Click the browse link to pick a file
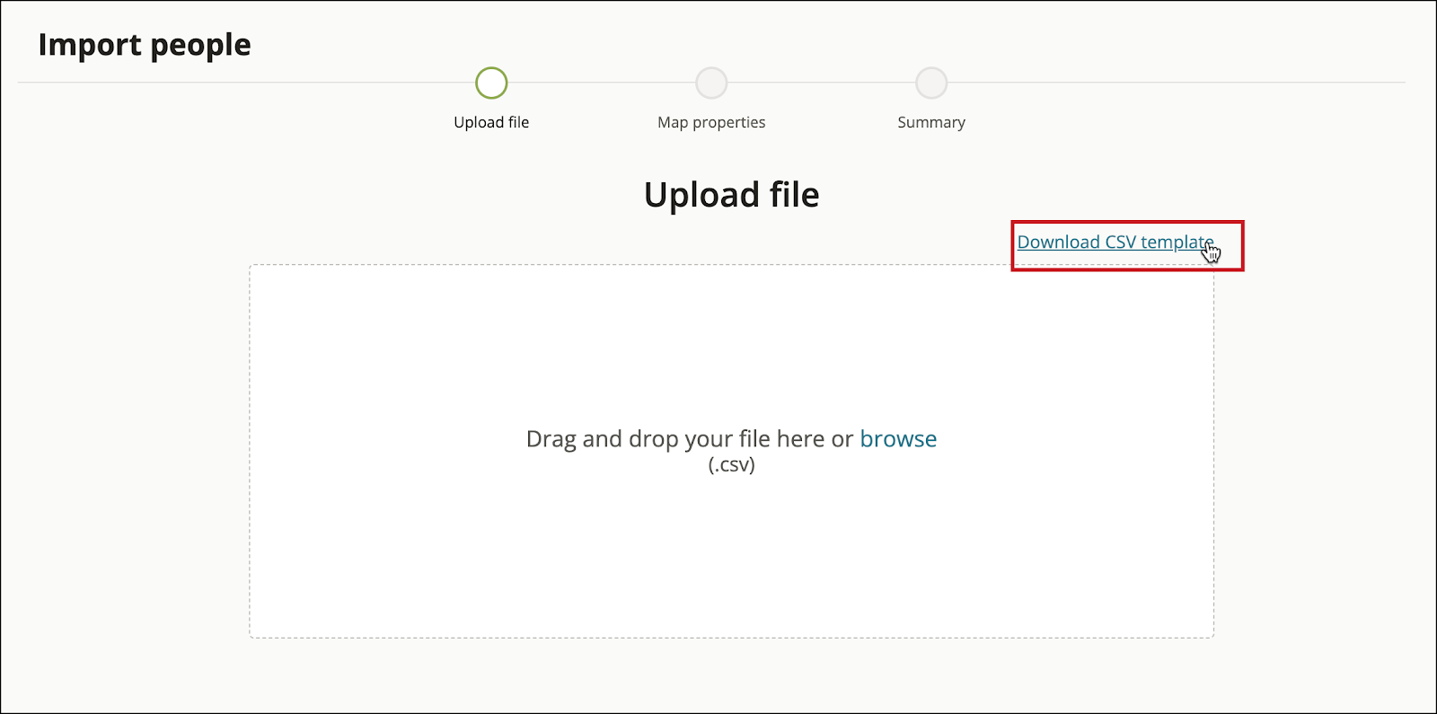Image resolution: width=1437 pixels, height=714 pixels. (x=898, y=438)
